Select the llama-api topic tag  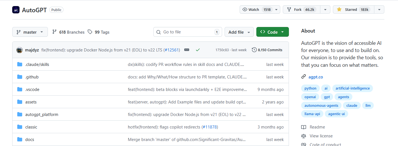pos(312,114)
